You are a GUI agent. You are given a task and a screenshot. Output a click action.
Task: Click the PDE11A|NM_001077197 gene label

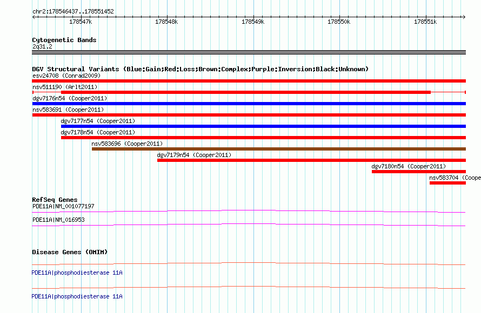(63, 206)
